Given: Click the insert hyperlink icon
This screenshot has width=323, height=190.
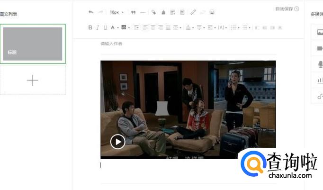Looking at the screenshot, I should click(x=193, y=12).
